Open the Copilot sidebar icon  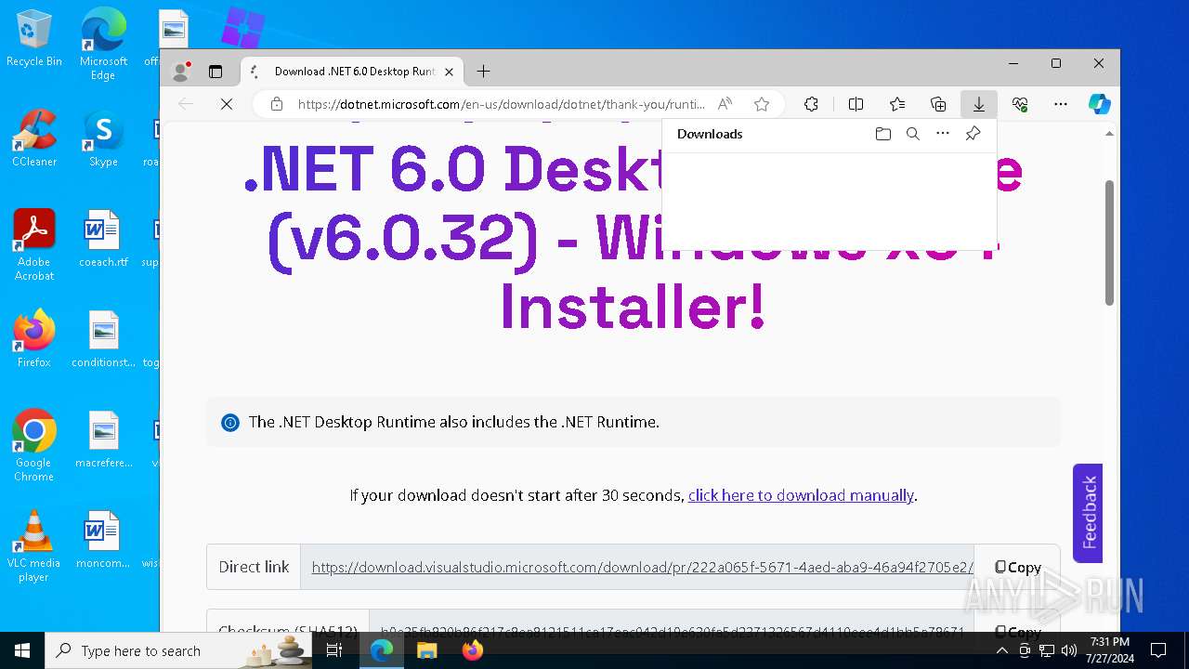1100,104
